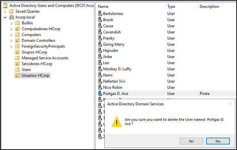The image size is (237, 150).
Task: Expand the Domain Controllers container
Action: tap(11, 41)
